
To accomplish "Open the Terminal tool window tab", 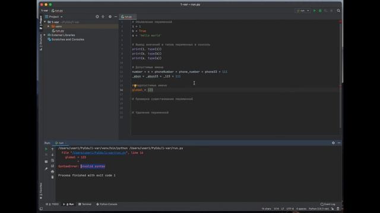I will [85, 204].
